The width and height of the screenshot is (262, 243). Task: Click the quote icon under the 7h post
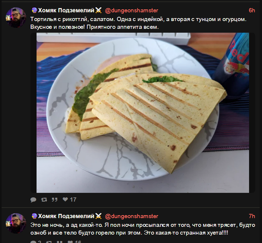coord(59,242)
